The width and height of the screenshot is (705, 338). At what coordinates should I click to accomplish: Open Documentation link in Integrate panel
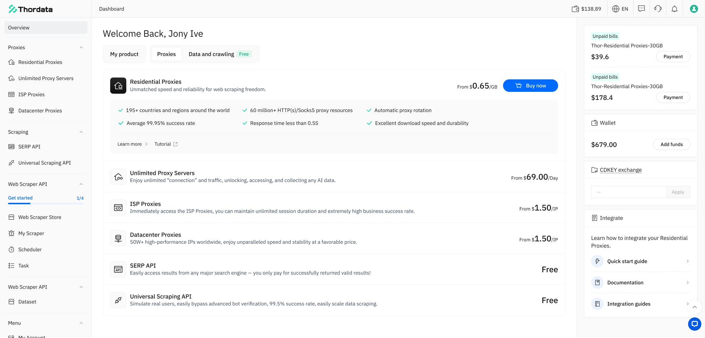click(x=640, y=283)
